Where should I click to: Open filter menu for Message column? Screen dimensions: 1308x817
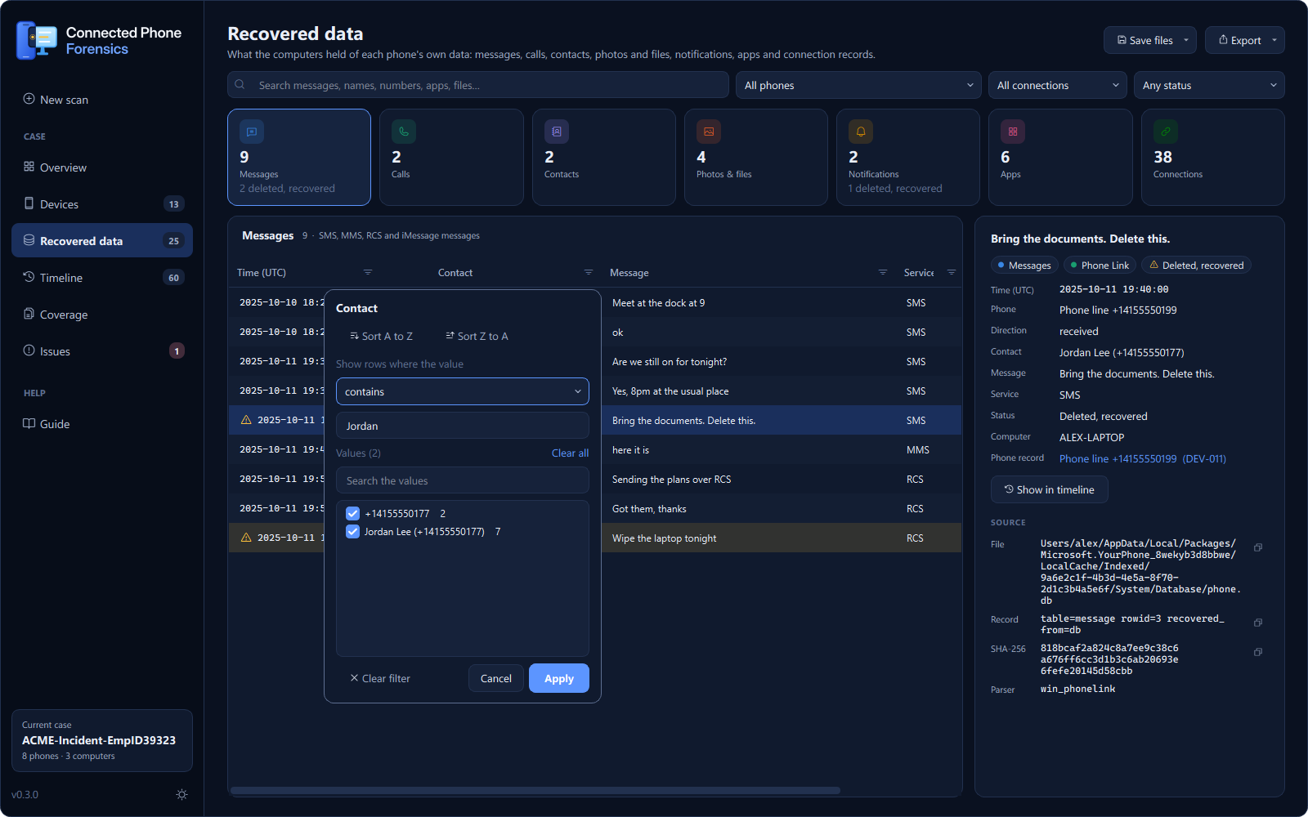[883, 272]
